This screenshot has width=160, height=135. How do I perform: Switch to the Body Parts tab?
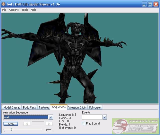click(29, 107)
